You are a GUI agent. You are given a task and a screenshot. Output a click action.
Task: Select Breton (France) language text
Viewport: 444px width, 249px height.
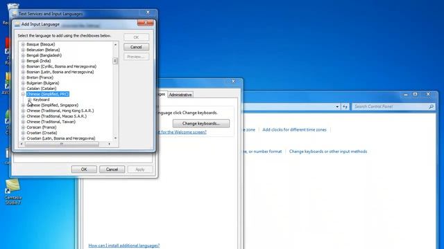pyautogui.click(x=40, y=77)
